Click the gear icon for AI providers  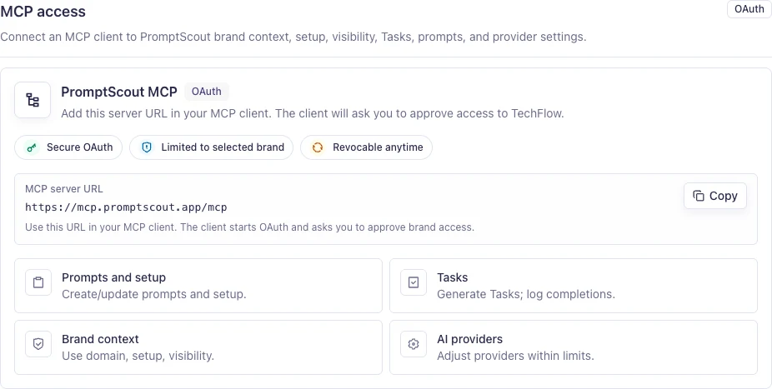(414, 344)
